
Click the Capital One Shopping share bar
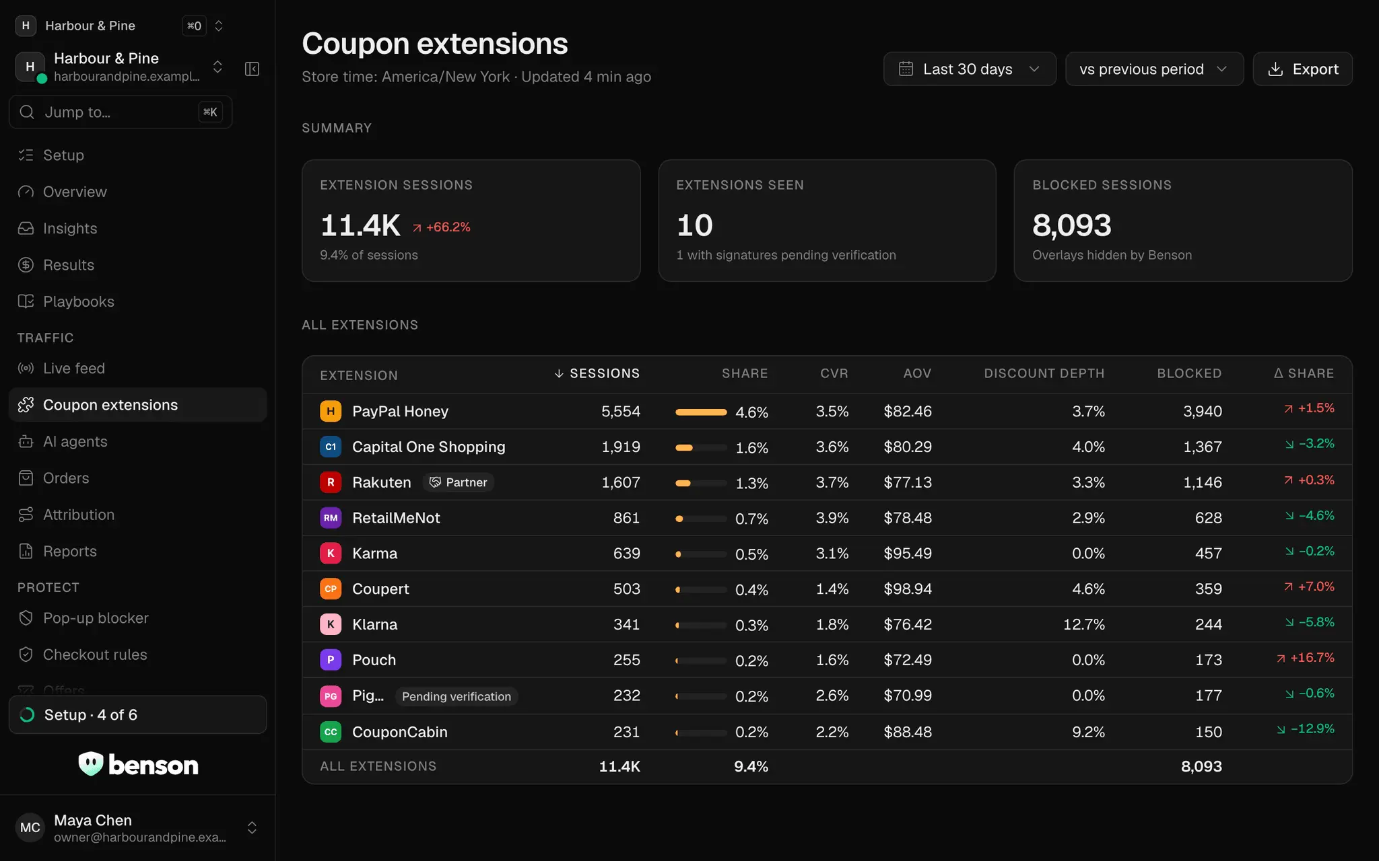tap(701, 447)
